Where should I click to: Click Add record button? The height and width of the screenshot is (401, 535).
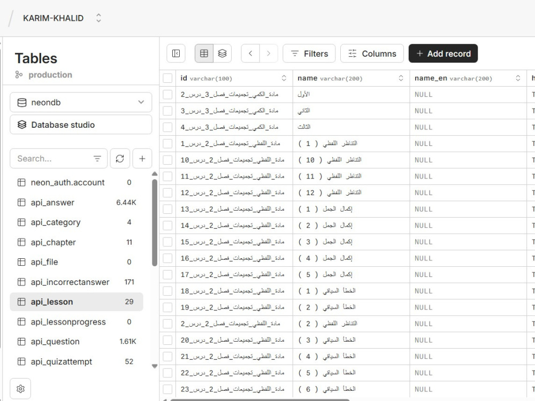(443, 53)
